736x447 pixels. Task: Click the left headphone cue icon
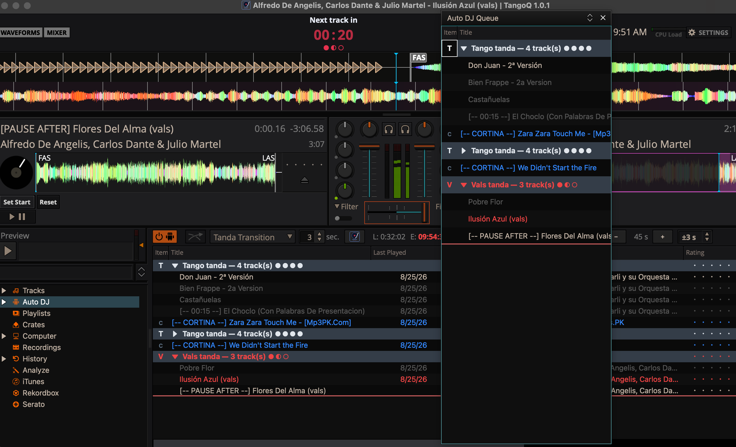click(389, 129)
